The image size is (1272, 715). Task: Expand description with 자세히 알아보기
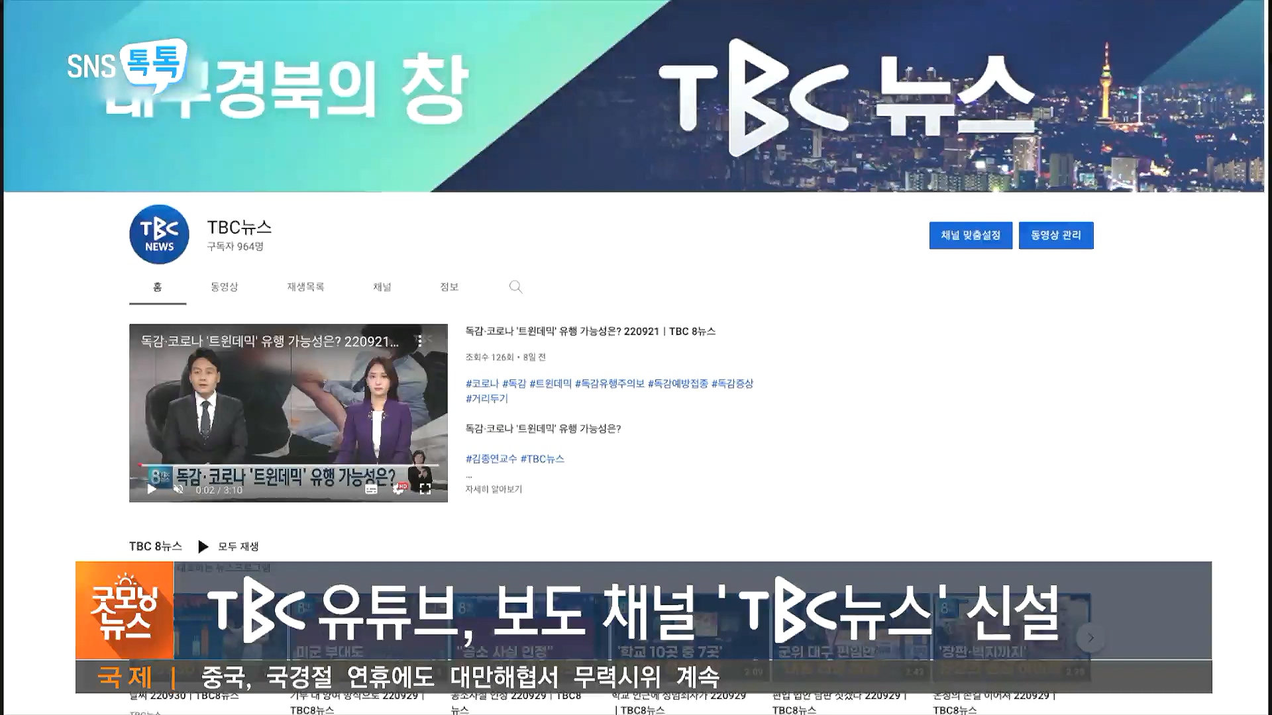494,489
